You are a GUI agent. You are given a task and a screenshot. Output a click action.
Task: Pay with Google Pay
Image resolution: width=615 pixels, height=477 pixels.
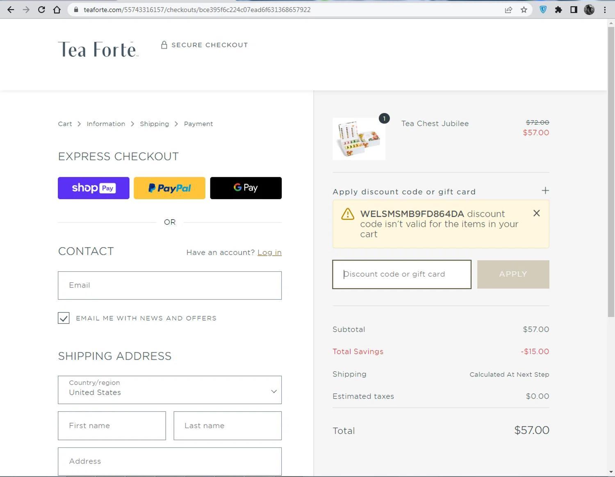pyautogui.click(x=246, y=188)
